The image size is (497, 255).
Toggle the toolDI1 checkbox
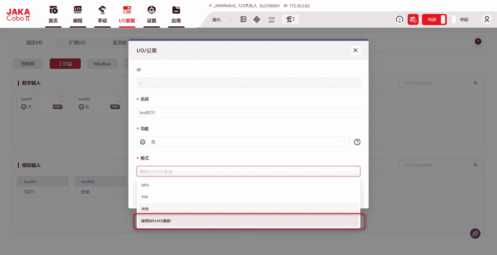pos(62,99)
